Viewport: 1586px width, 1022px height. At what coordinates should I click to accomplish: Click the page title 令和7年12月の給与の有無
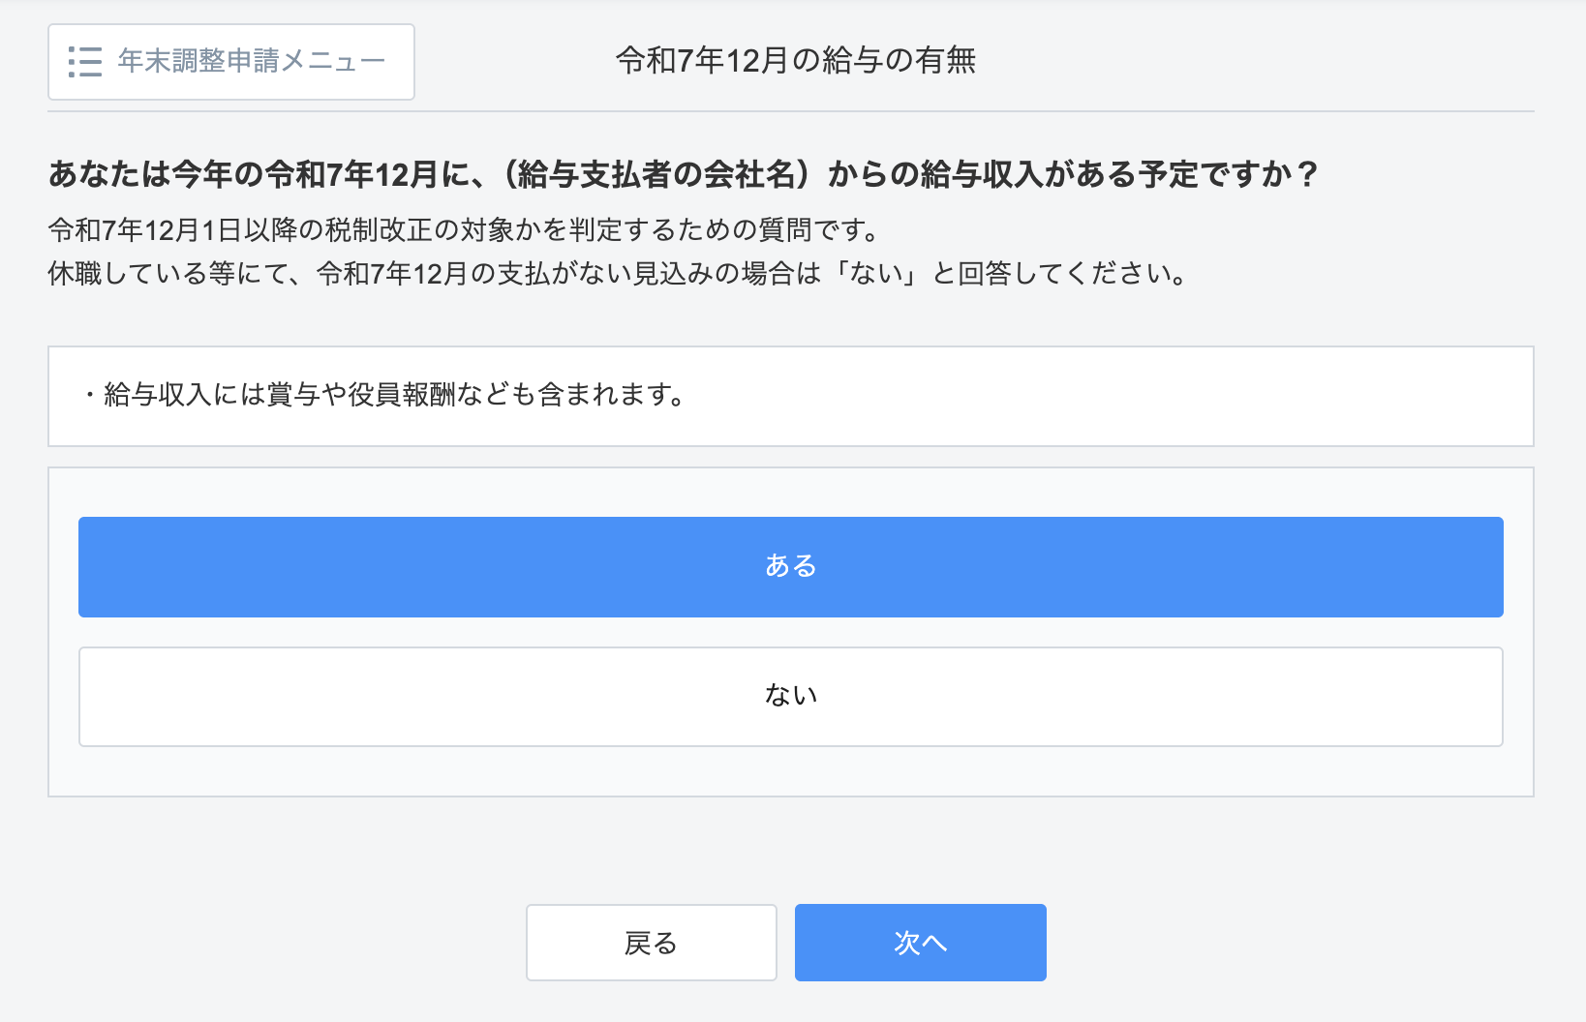pyautogui.click(x=795, y=61)
